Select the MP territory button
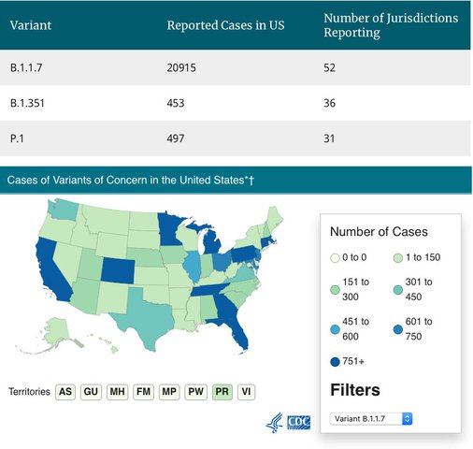Viewport: 473px width, 449px height. 169,392
